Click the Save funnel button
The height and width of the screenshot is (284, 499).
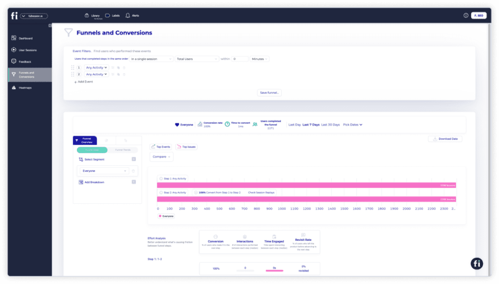click(269, 92)
